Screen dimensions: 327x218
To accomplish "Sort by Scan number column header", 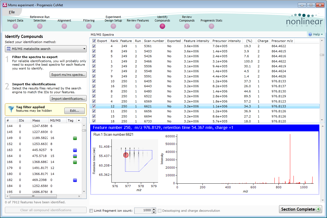I will pos(154,41).
